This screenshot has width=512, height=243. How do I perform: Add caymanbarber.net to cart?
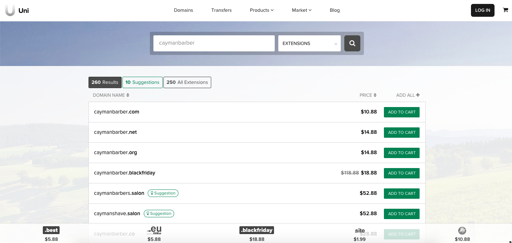tap(402, 132)
